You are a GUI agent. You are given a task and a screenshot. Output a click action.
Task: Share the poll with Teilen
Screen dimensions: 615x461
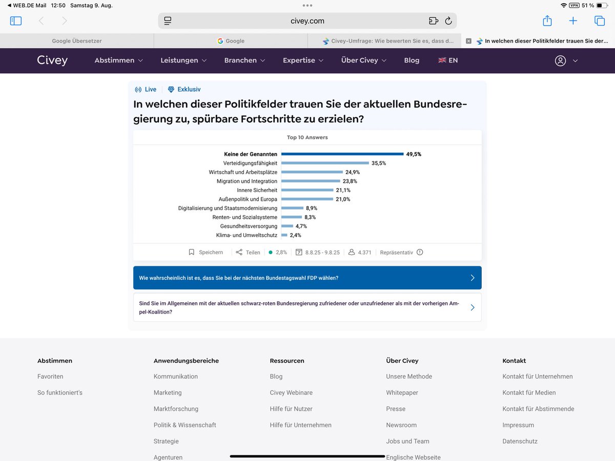[248, 252]
